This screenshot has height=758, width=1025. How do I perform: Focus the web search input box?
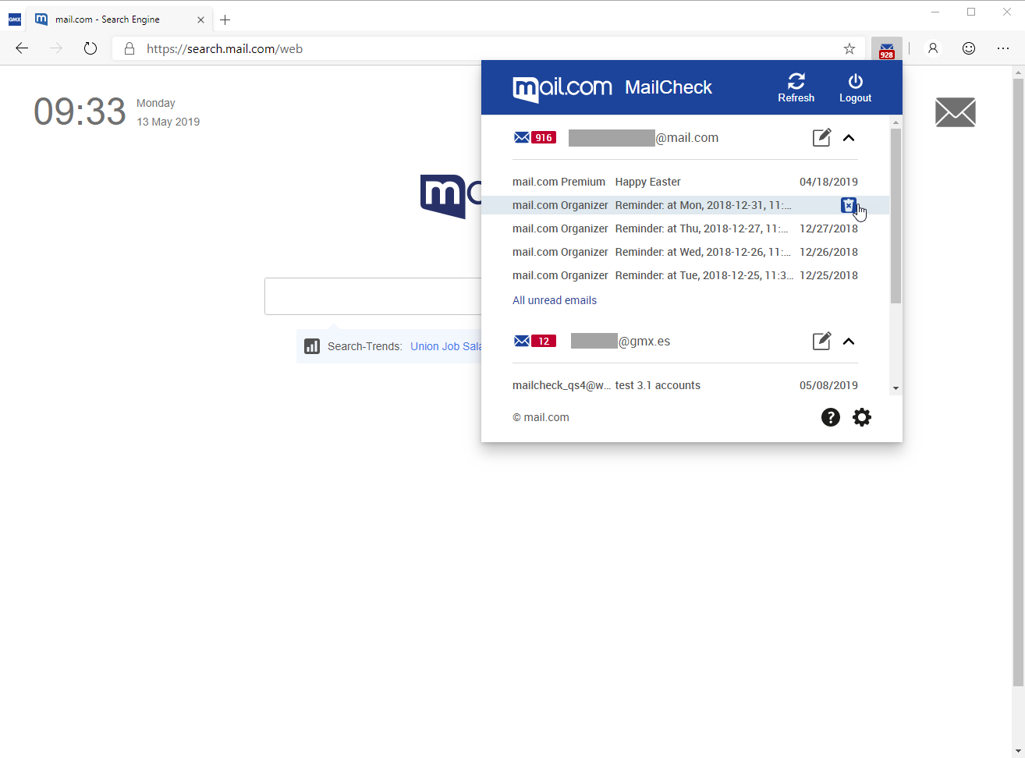(373, 296)
